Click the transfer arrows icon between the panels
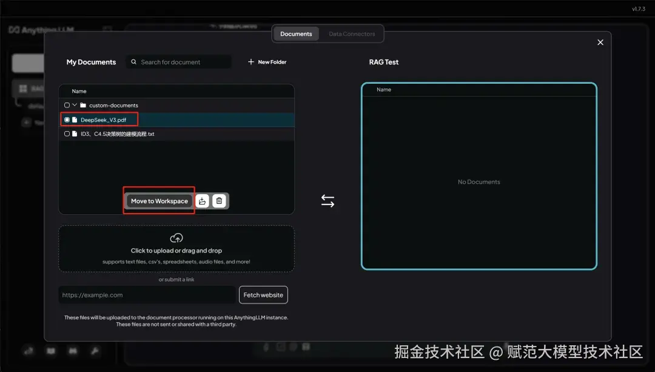 click(x=327, y=200)
